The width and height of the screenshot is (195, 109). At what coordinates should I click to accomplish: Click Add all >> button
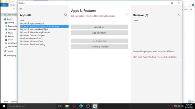pyautogui.click(x=99, y=27)
